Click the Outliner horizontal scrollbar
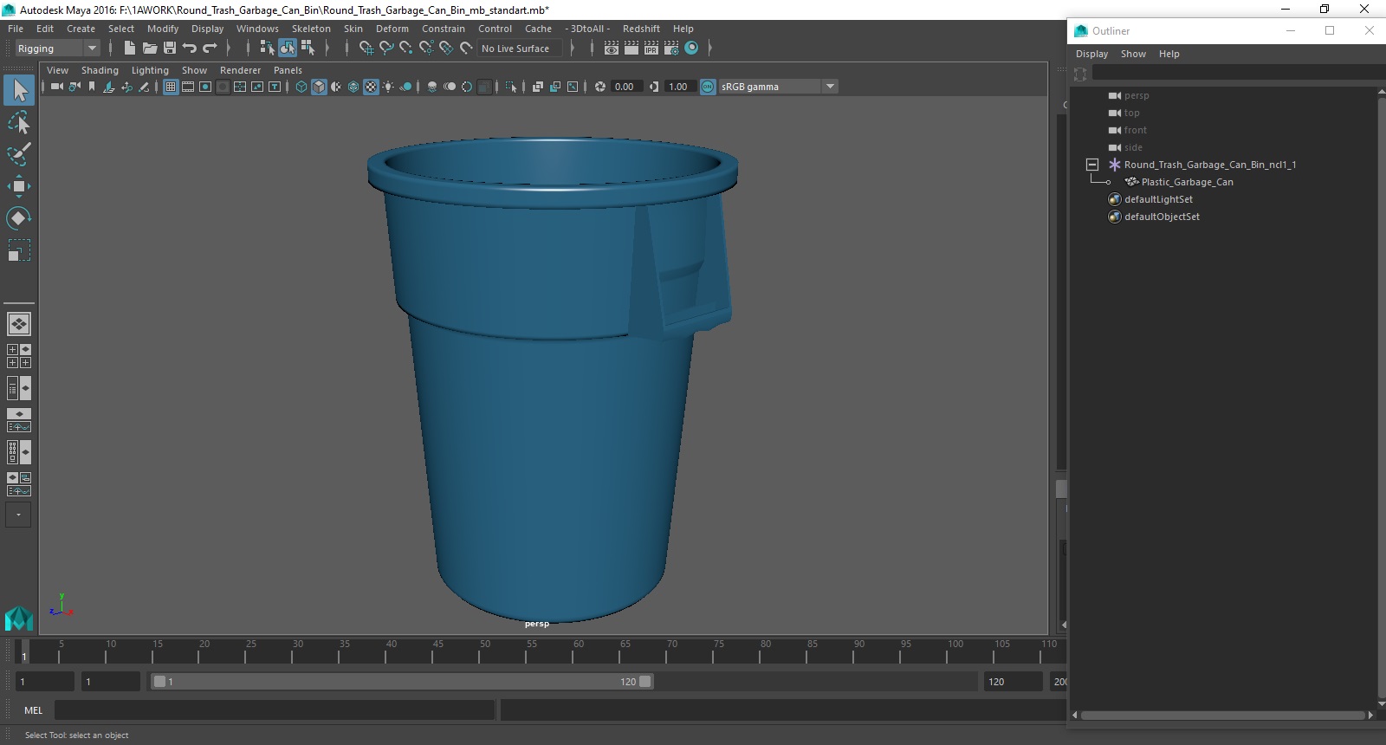The image size is (1386, 745). [x=1222, y=716]
